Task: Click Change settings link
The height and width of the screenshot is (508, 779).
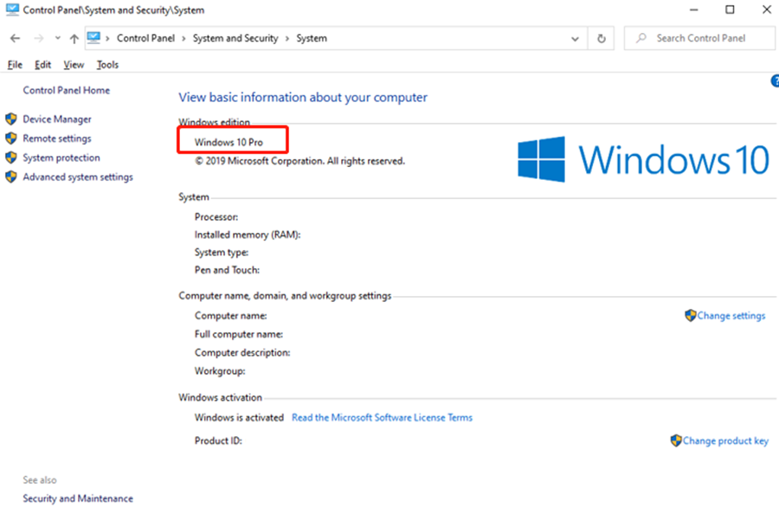Action: pos(731,316)
